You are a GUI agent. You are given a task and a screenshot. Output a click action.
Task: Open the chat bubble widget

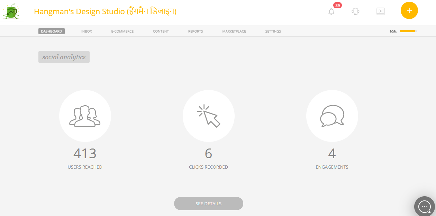coord(425,207)
